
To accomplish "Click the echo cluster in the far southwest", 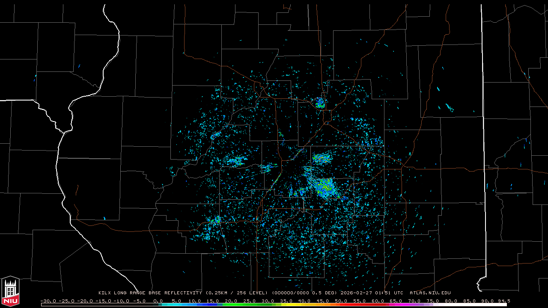I will pyautogui.click(x=214, y=222).
